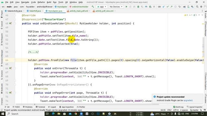Open the No Devices selector dropdown
The height and width of the screenshot is (116, 207).
coord(116,6)
